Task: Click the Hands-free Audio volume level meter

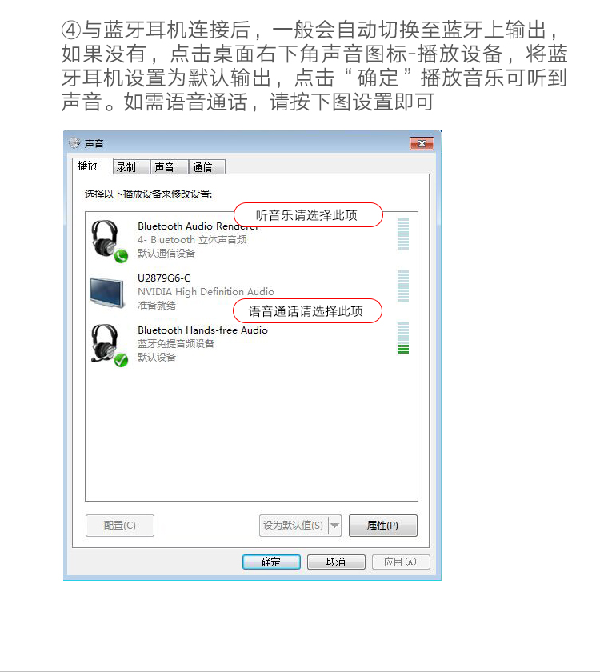Action: (x=403, y=338)
